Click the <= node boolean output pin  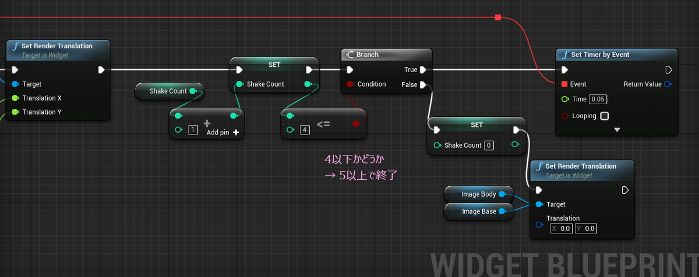[x=356, y=124]
